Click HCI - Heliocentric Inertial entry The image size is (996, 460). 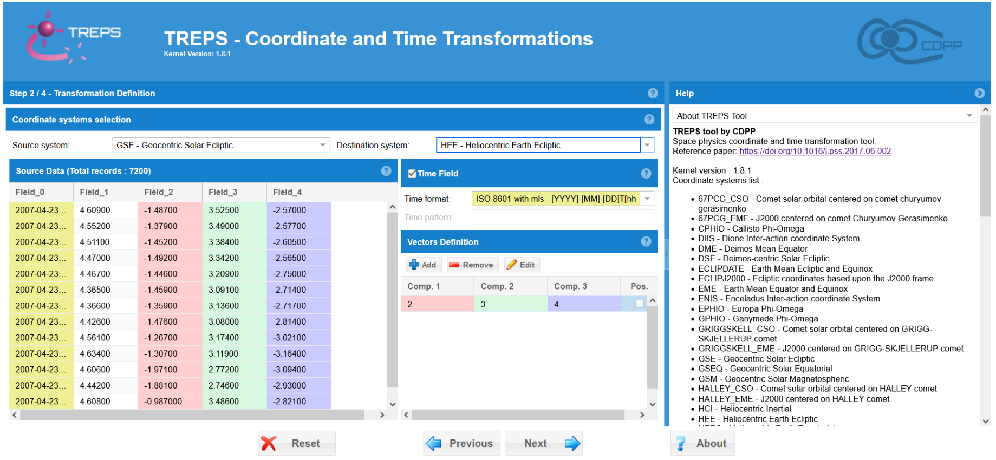744,409
